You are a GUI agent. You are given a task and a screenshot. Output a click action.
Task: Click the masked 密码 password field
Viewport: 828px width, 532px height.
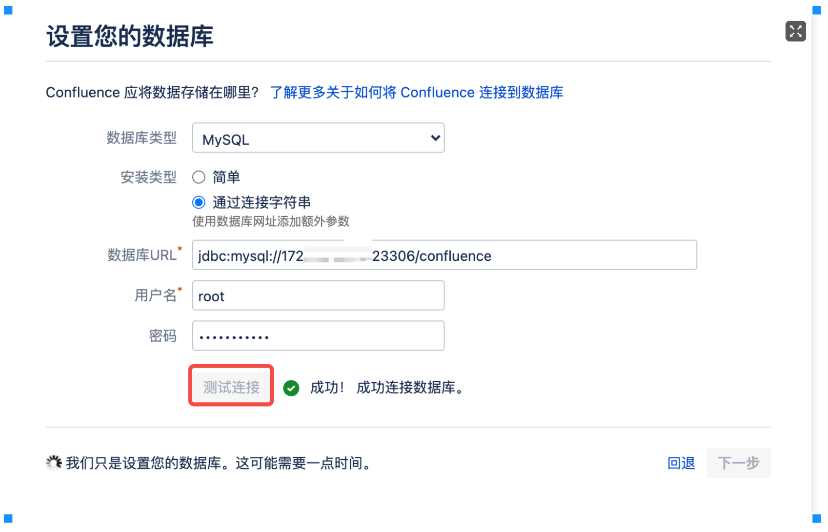coord(318,335)
